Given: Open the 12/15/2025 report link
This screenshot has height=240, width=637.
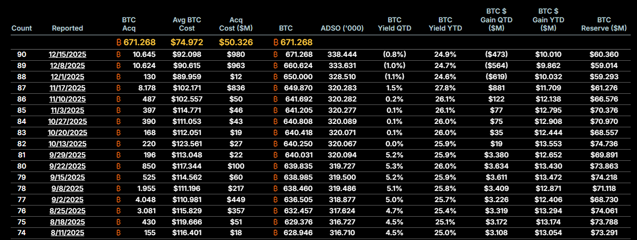Looking at the screenshot, I should 67,54.
